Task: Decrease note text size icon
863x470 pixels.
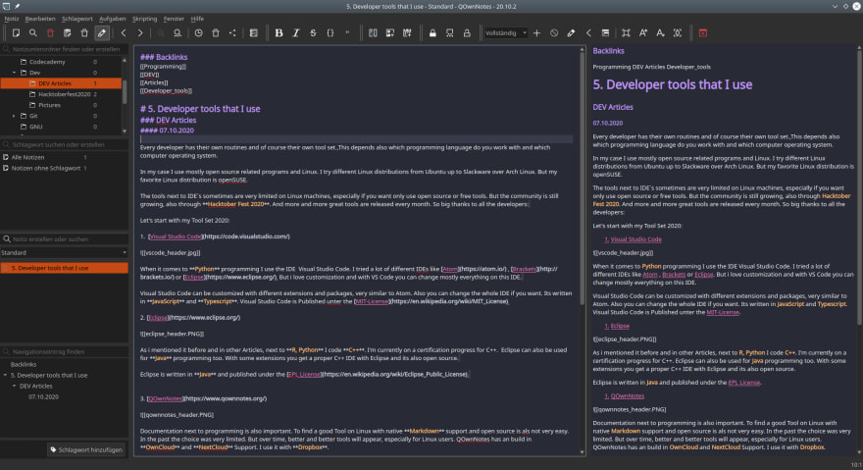Action: pos(660,33)
